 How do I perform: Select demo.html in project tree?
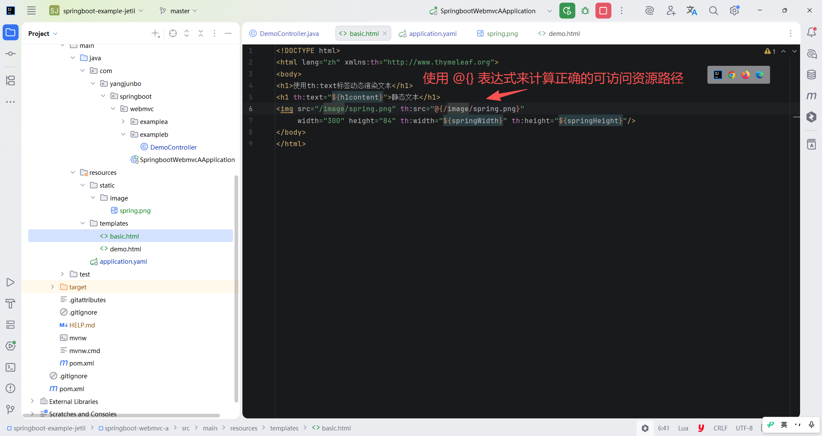click(125, 249)
